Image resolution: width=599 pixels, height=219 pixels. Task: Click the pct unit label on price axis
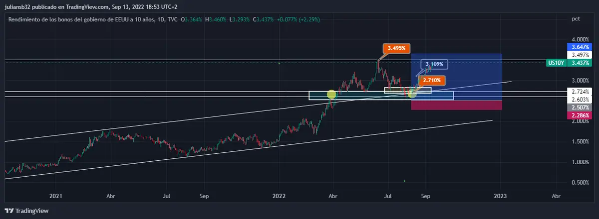pos(575,19)
